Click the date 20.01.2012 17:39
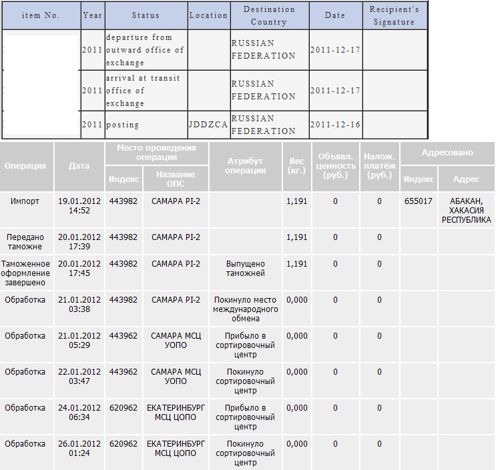 point(79,241)
